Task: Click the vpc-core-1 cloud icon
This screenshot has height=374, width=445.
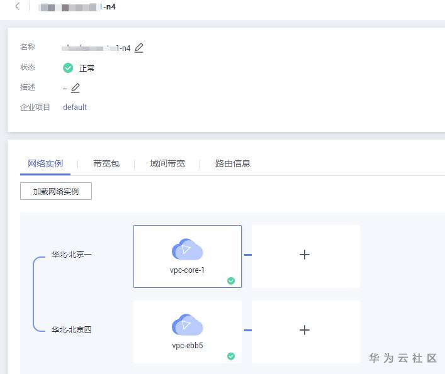Action: (x=187, y=250)
